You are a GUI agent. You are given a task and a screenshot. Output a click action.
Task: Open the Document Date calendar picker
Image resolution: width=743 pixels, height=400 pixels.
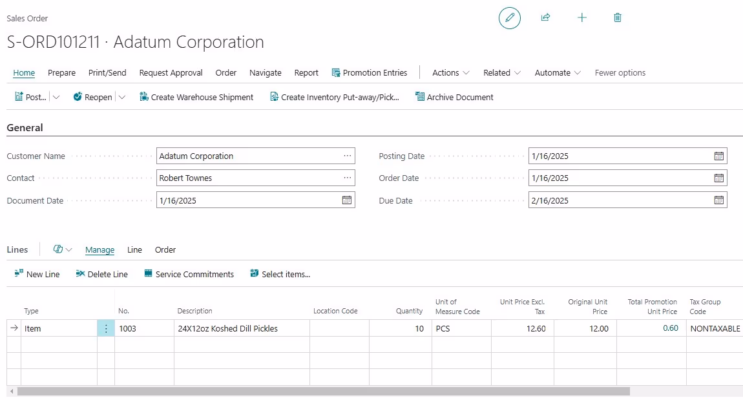pyautogui.click(x=347, y=200)
